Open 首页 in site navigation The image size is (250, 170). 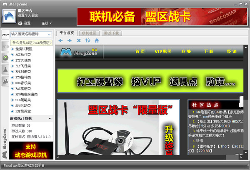pyautogui.click(x=140, y=52)
